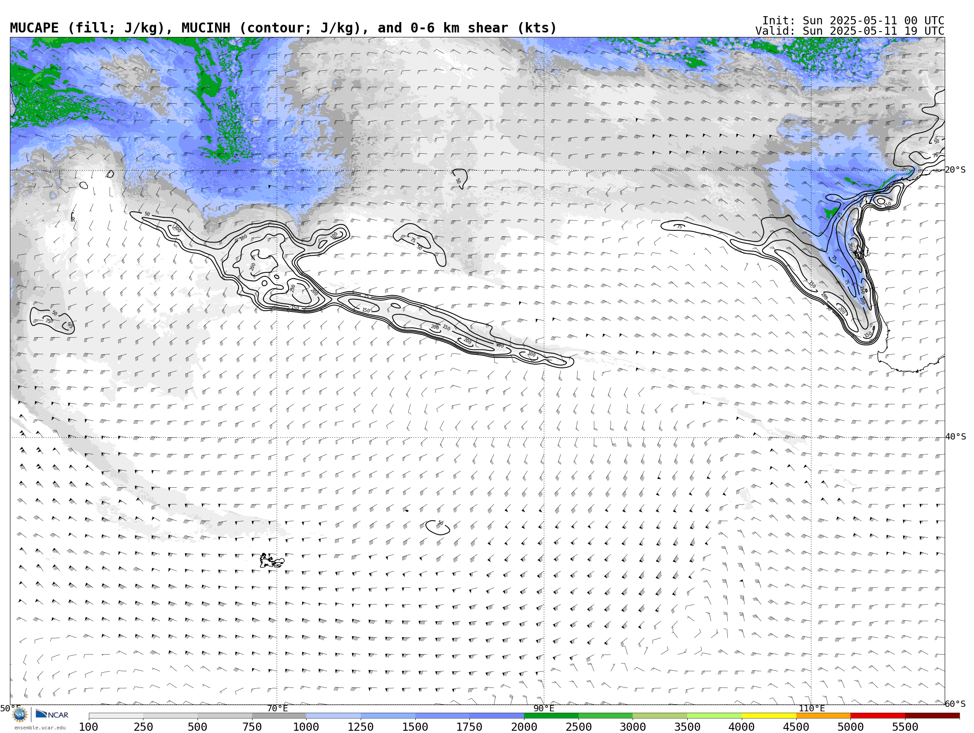
Task: Click the colorbar label 4500
Action: (796, 727)
